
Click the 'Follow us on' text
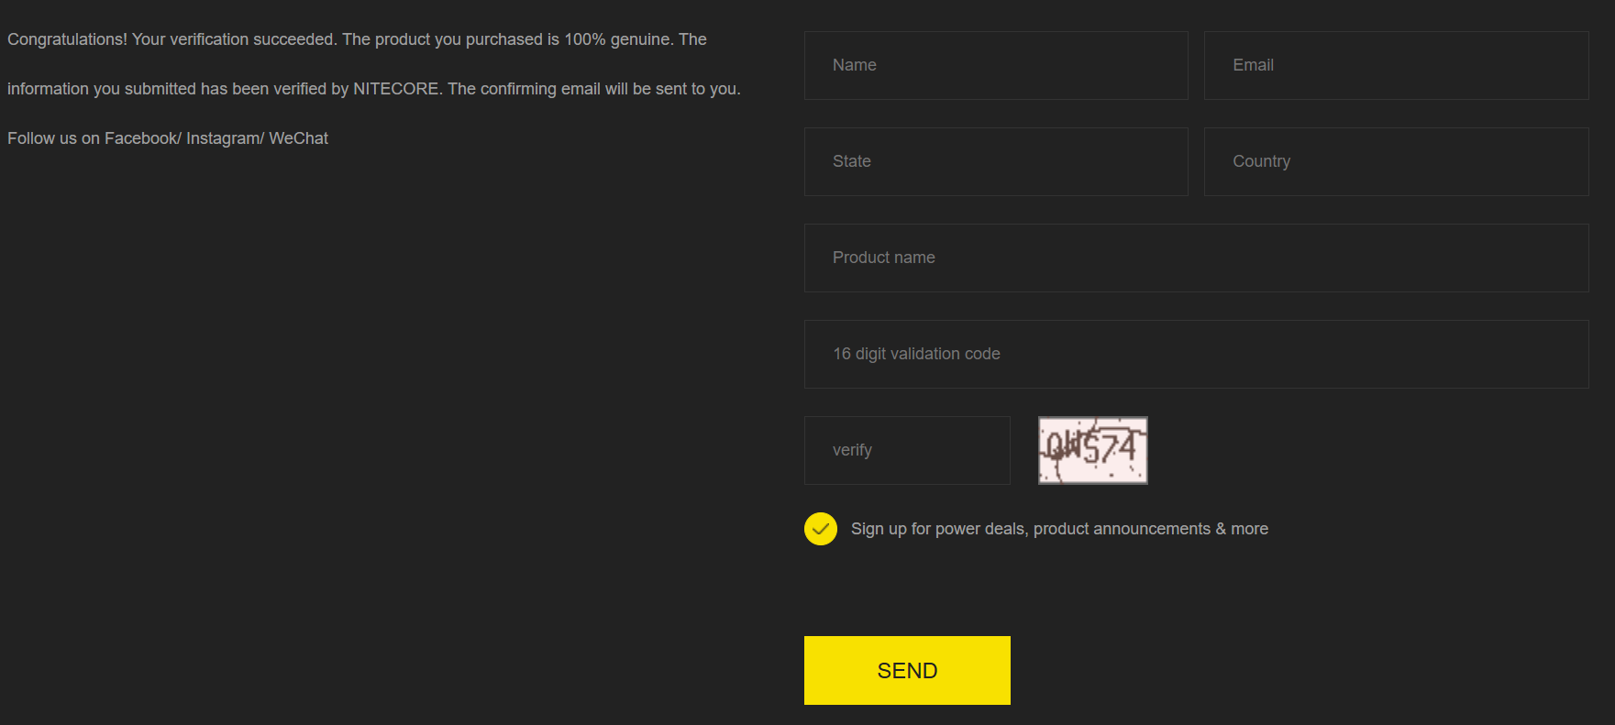[x=53, y=138]
